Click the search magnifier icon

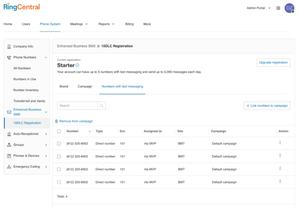101,106
